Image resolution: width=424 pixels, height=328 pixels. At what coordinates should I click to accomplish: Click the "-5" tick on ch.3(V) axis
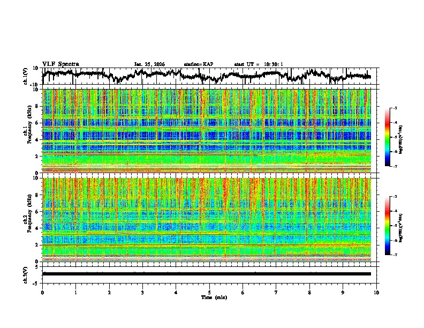36,284
